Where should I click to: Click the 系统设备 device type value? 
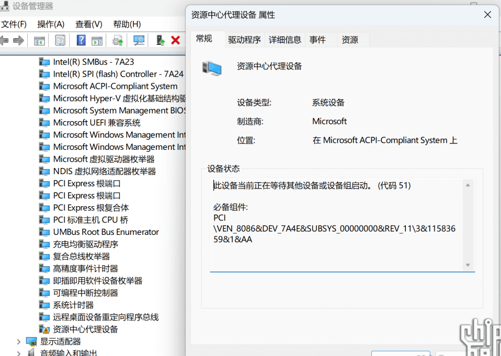pyautogui.click(x=328, y=103)
